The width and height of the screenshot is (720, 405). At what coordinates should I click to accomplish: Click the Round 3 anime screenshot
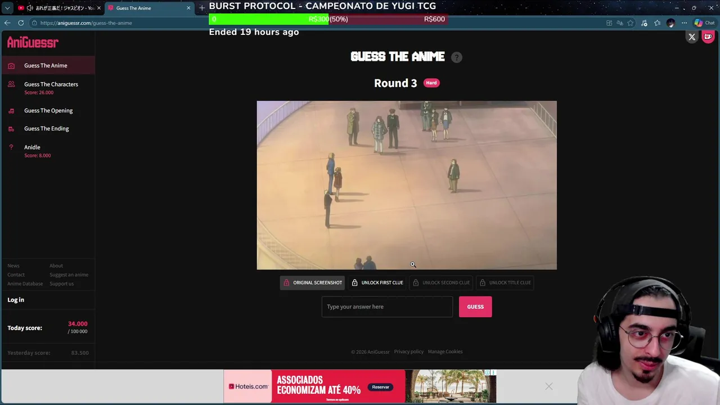tap(407, 185)
